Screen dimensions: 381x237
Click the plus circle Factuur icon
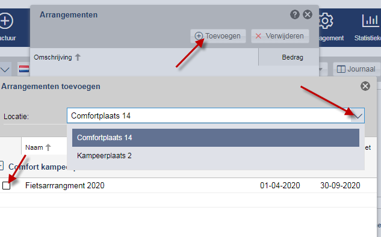click(x=6, y=21)
